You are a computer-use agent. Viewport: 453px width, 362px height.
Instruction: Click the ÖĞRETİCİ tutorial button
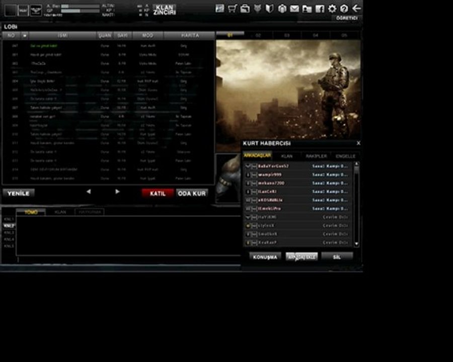[x=347, y=18]
